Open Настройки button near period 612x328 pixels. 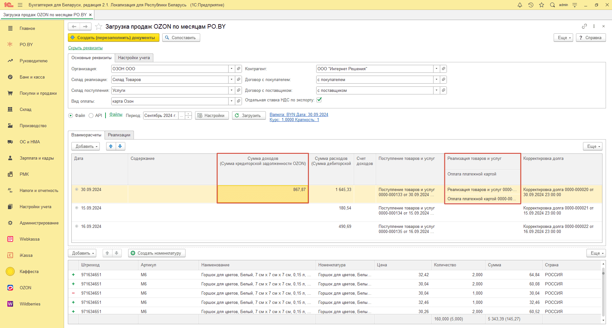212,115
